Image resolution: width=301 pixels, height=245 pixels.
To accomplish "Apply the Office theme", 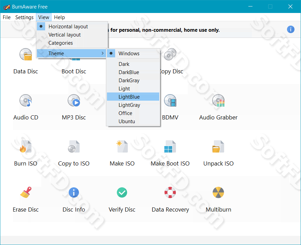I will (133, 113).
